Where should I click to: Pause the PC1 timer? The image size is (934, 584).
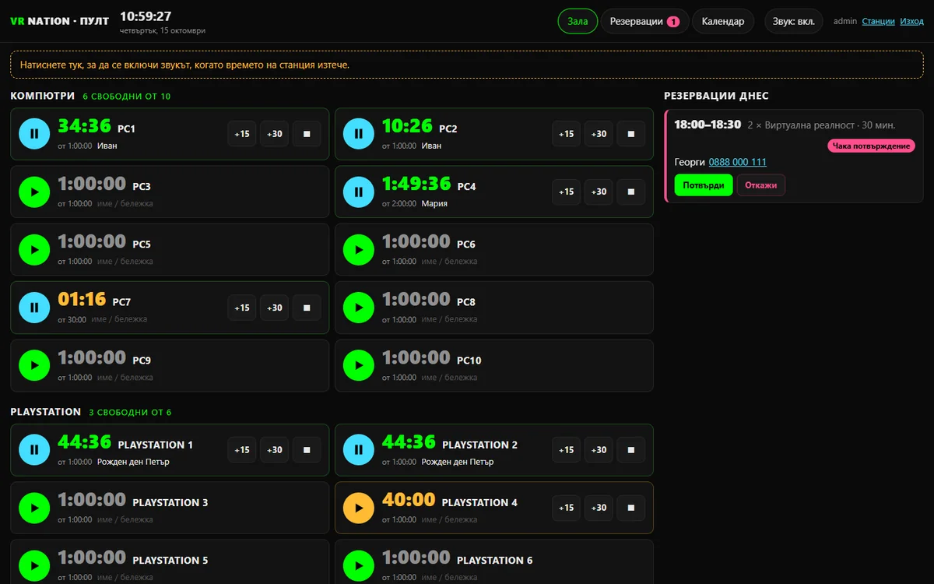click(34, 134)
